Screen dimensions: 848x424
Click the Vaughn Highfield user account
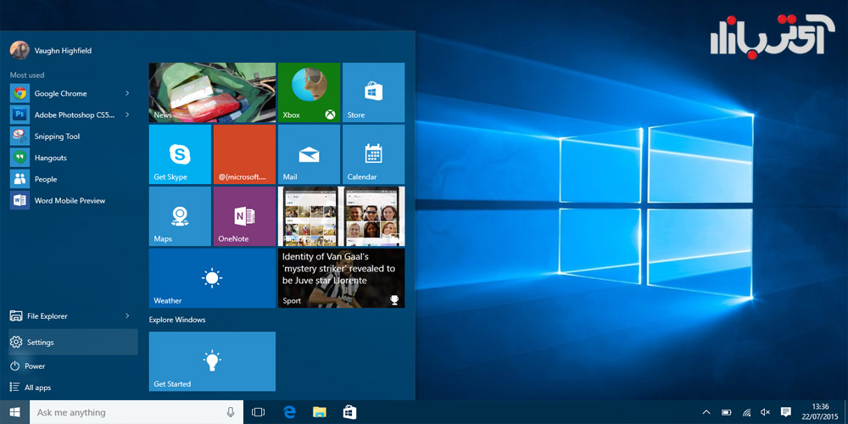click(x=51, y=50)
